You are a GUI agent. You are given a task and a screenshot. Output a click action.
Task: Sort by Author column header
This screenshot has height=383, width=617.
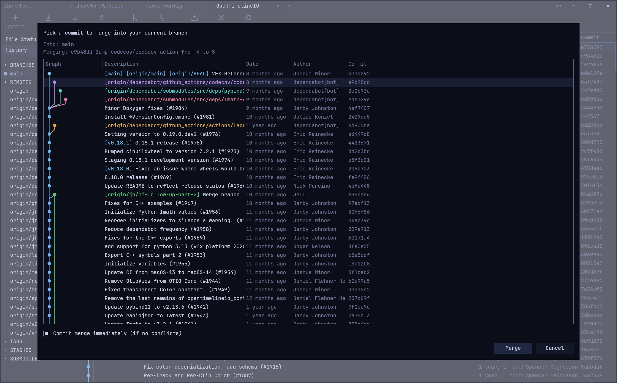pos(318,64)
